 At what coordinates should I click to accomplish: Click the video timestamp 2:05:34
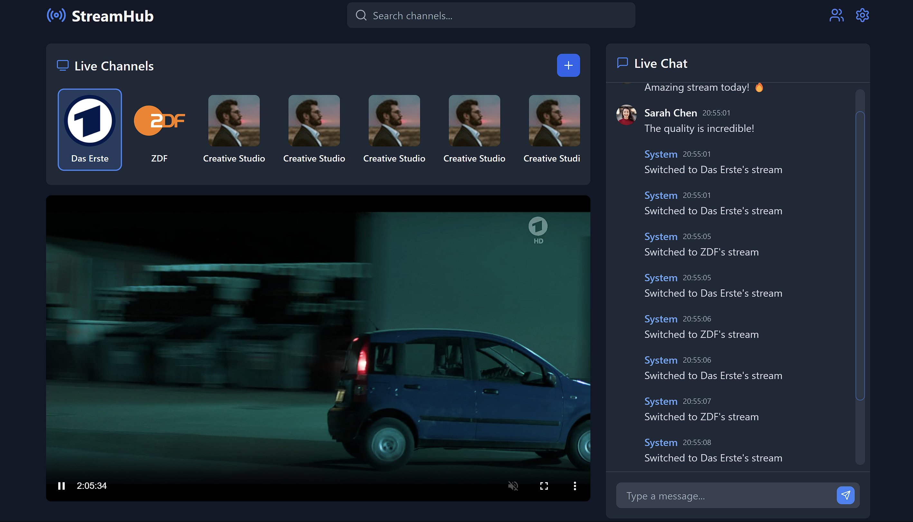pyautogui.click(x=92, y=486)
